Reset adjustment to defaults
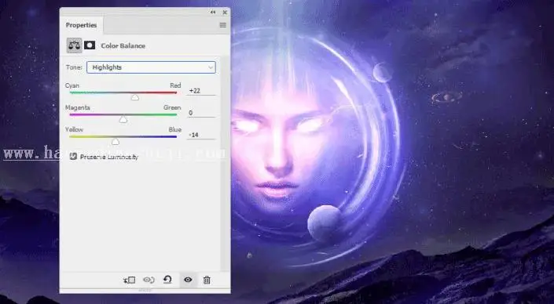The height and width of the screenshot is (304, 554). pyautogui.click(x=167, y=280)
